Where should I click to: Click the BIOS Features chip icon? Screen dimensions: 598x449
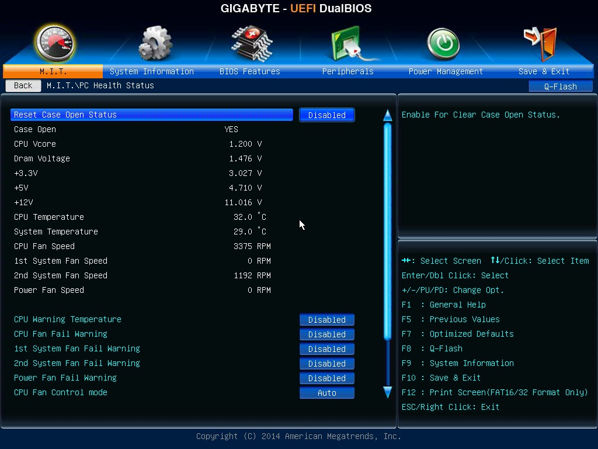tap(252, 44)
